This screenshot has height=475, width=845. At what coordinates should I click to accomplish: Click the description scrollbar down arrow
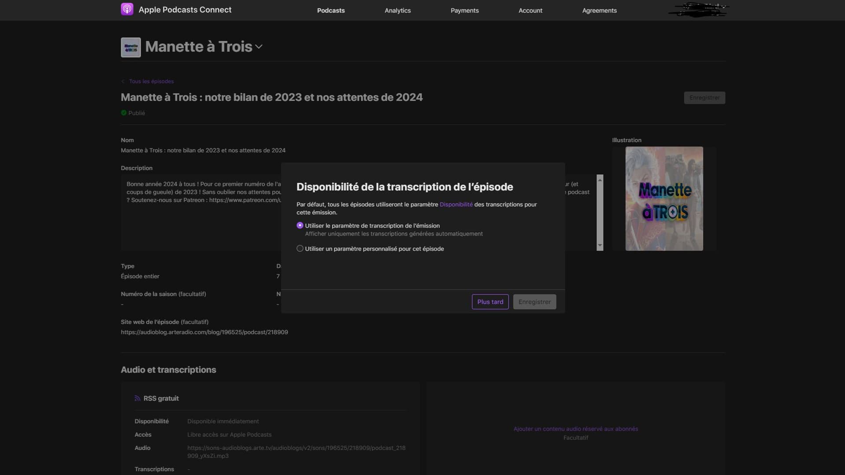(600, 245)
